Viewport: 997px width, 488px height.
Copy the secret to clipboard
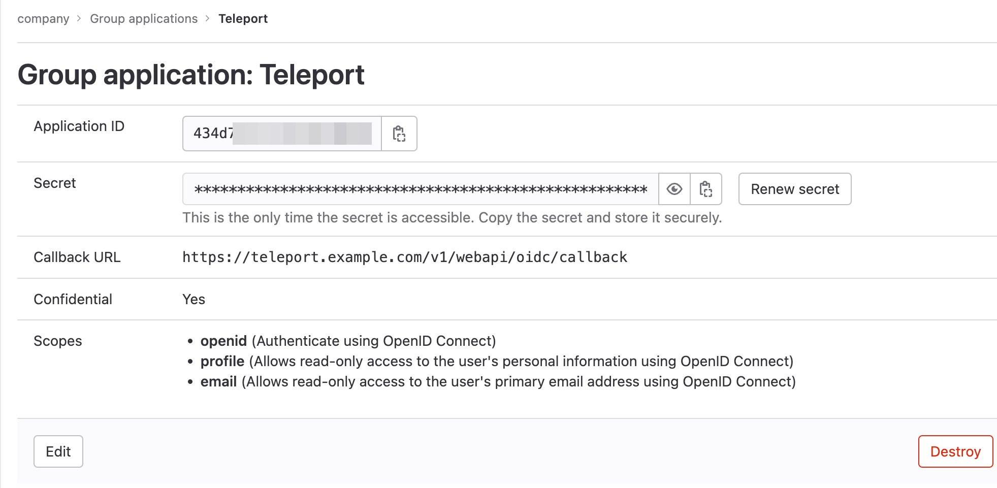706,189
